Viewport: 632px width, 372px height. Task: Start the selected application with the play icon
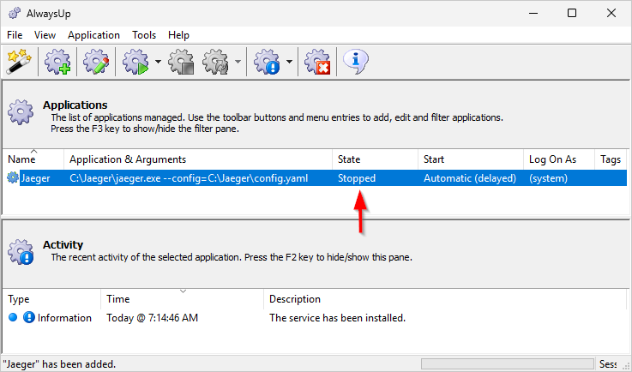tap(136, 62)
